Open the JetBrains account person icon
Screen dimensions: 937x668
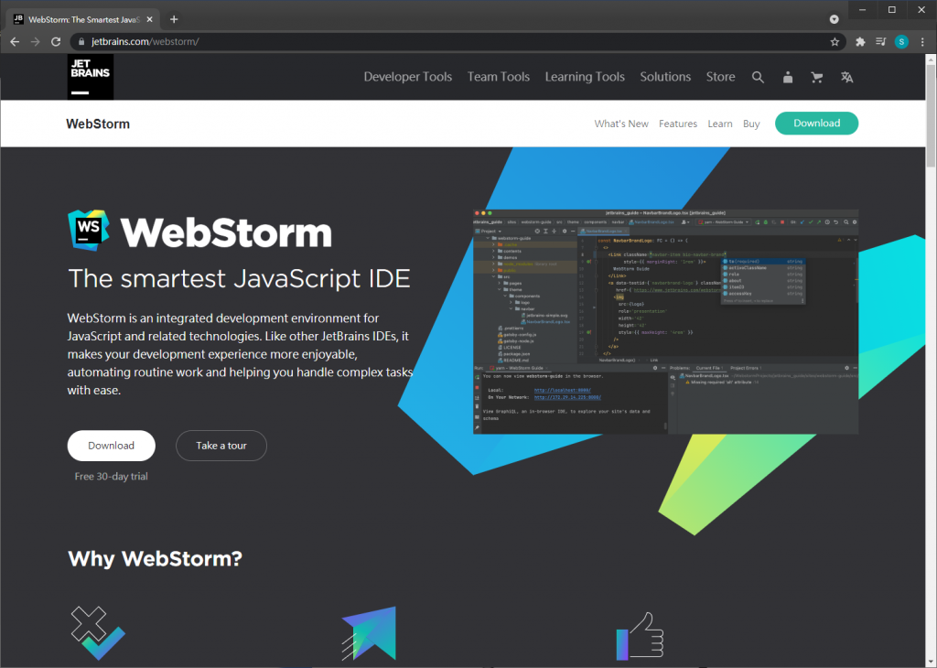788,77
